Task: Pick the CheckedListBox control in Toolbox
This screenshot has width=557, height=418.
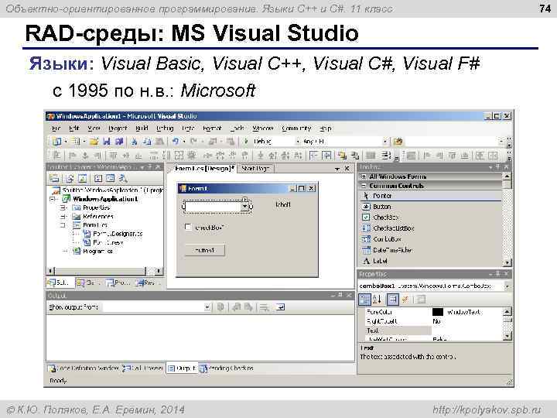Action: (431, 228)
